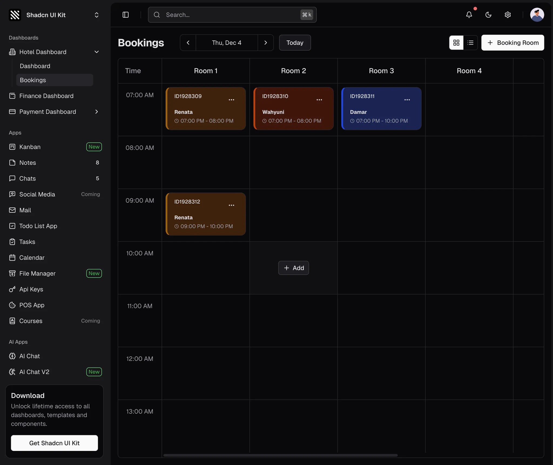This screenshot has width=553, height=465.
Task: Switch to grid view layout
Action: coord(456,43)
